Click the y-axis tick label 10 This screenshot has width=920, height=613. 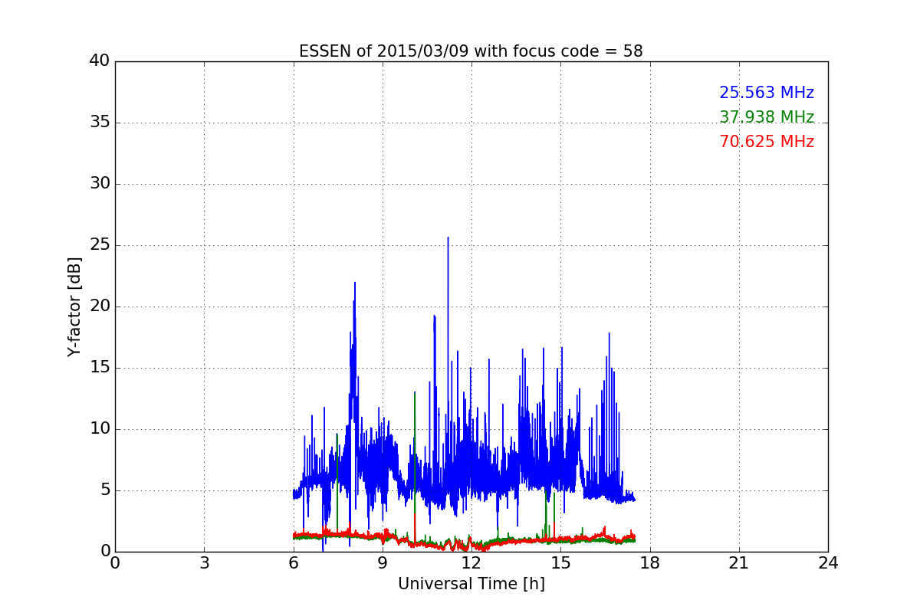[x=100, y=429]
